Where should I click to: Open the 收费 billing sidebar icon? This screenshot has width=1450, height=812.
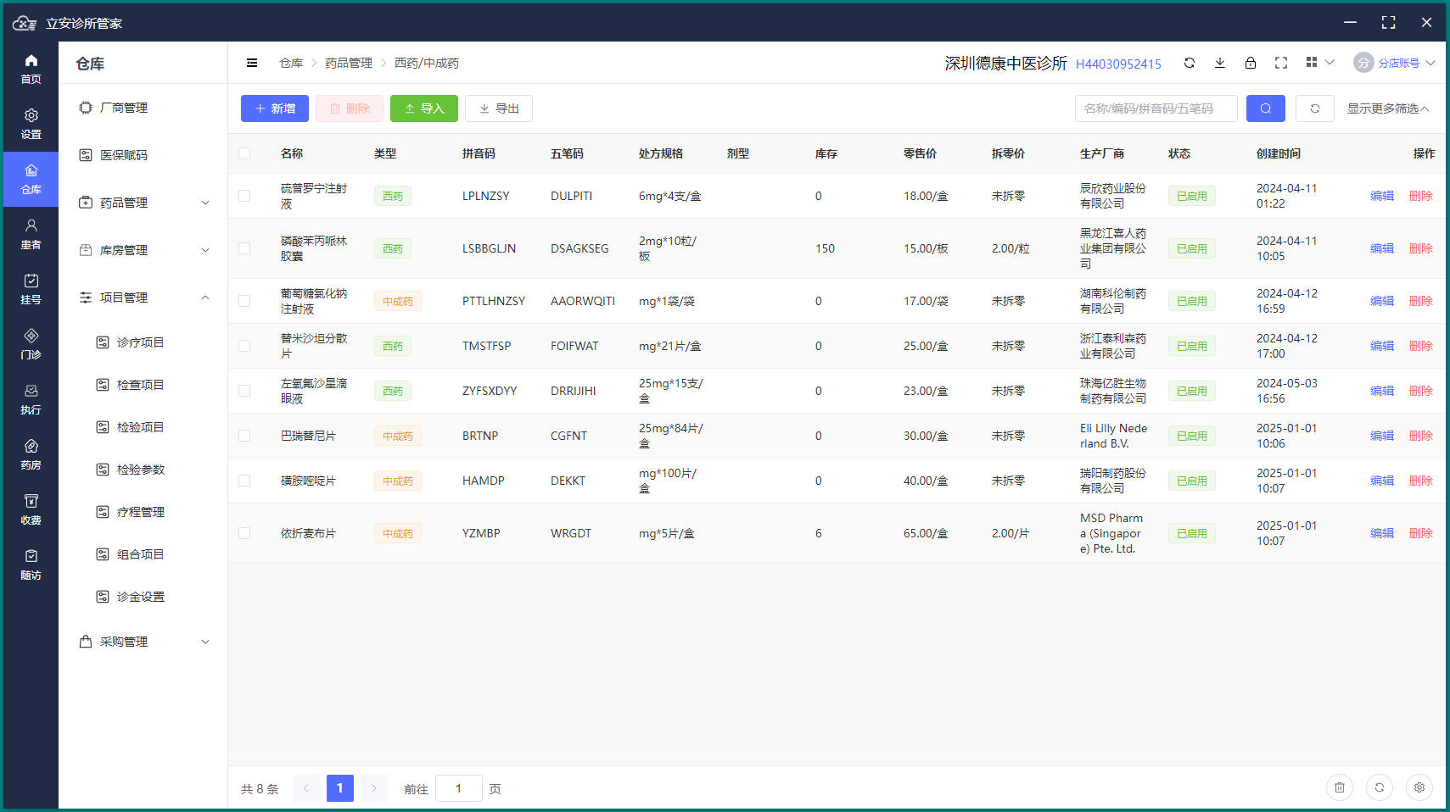[31, 509]
